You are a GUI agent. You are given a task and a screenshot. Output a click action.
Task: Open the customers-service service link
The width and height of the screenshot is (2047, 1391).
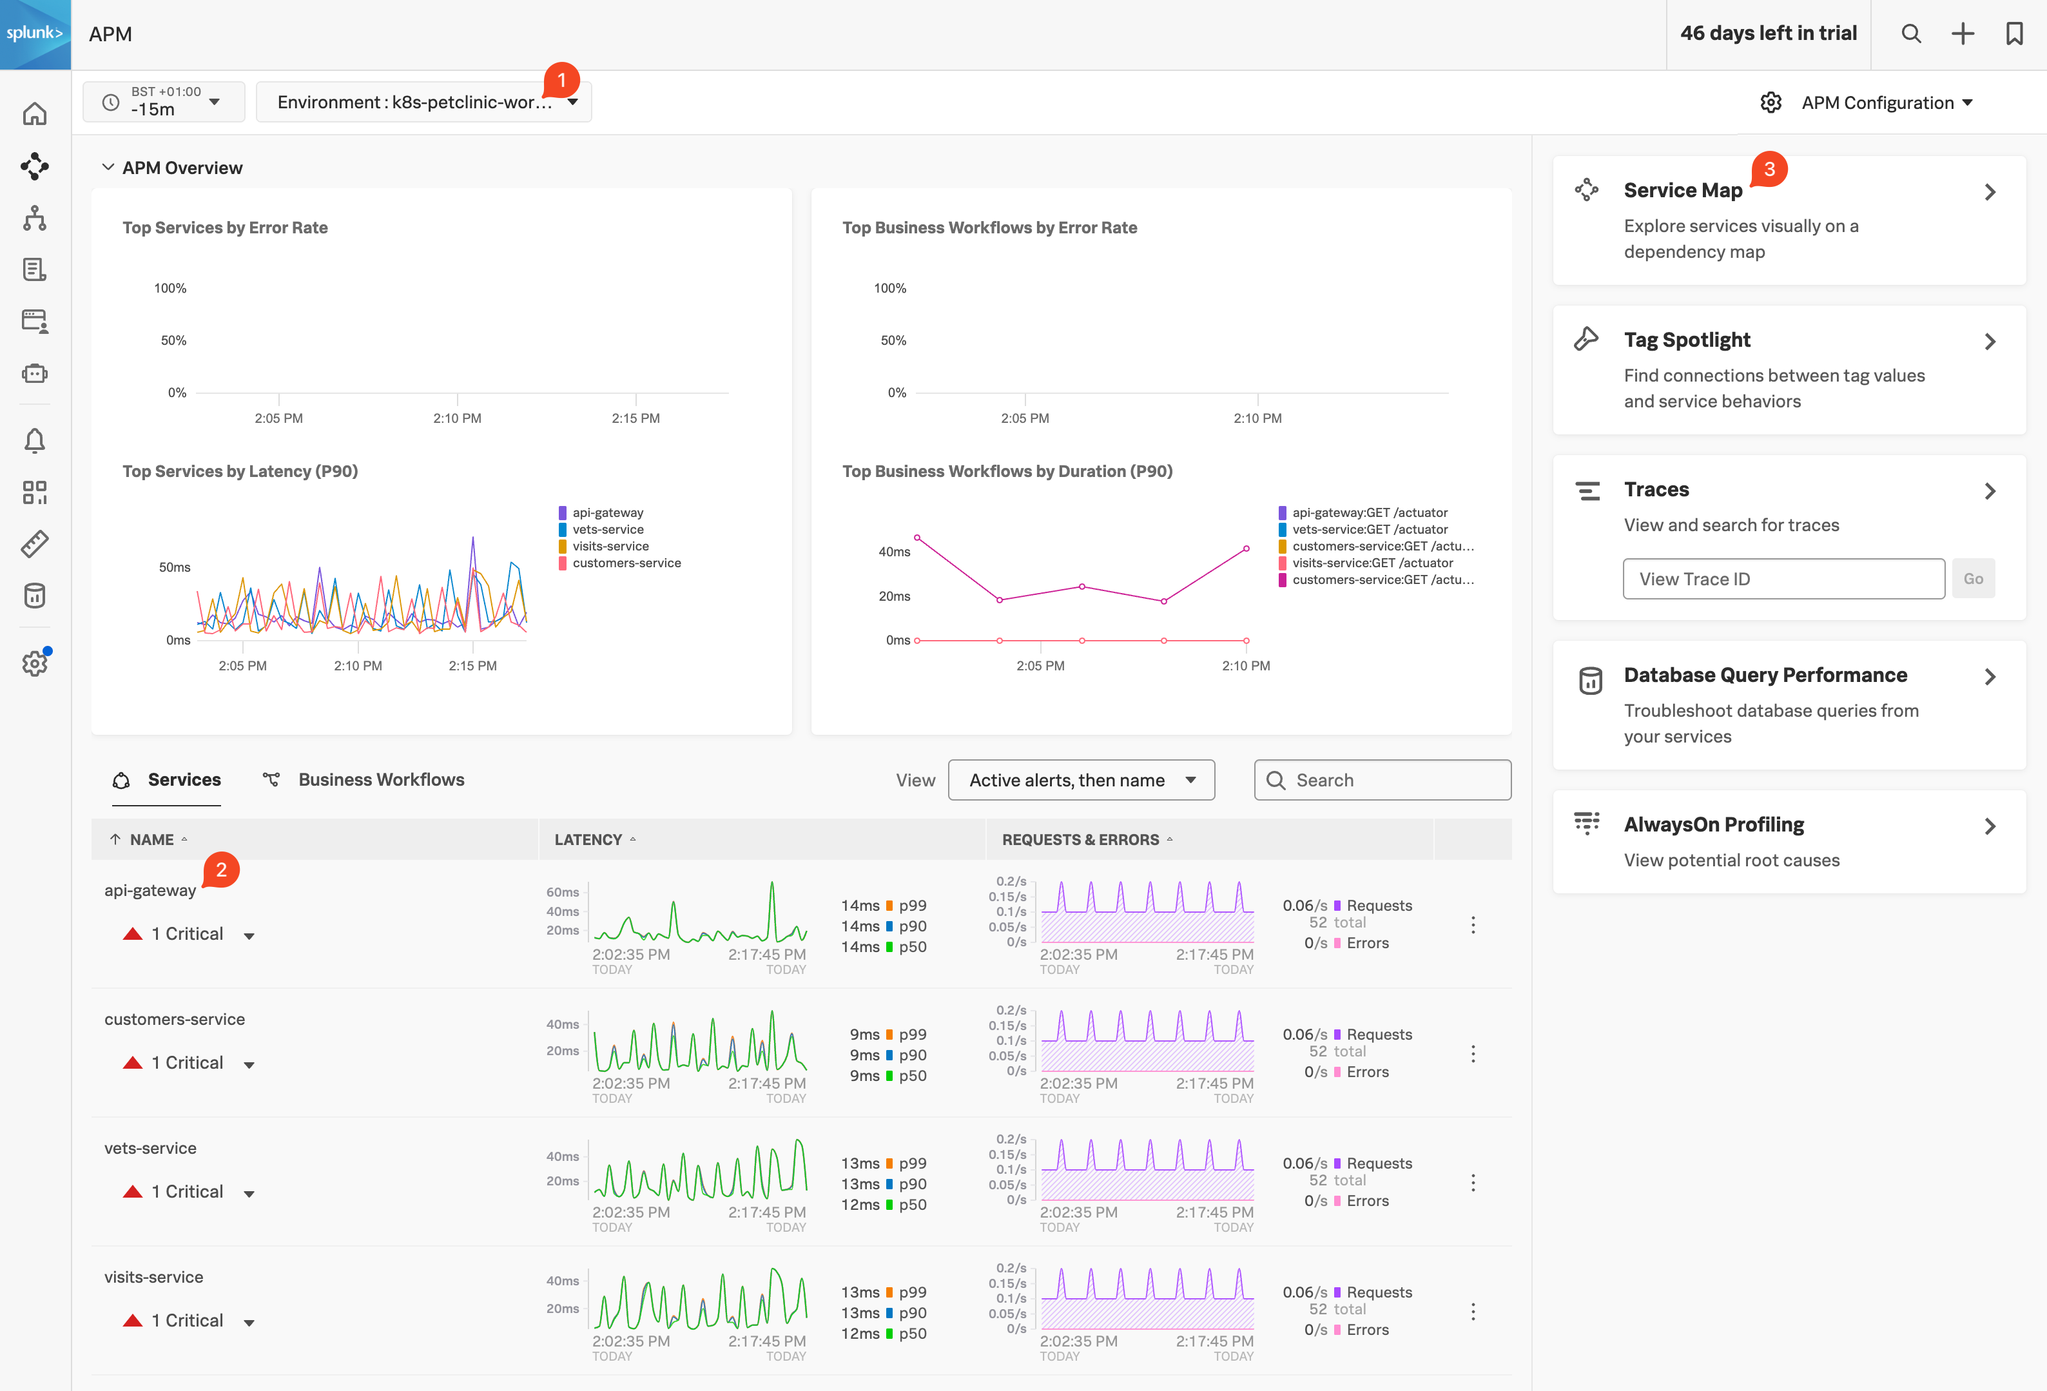coord(175,1019)
